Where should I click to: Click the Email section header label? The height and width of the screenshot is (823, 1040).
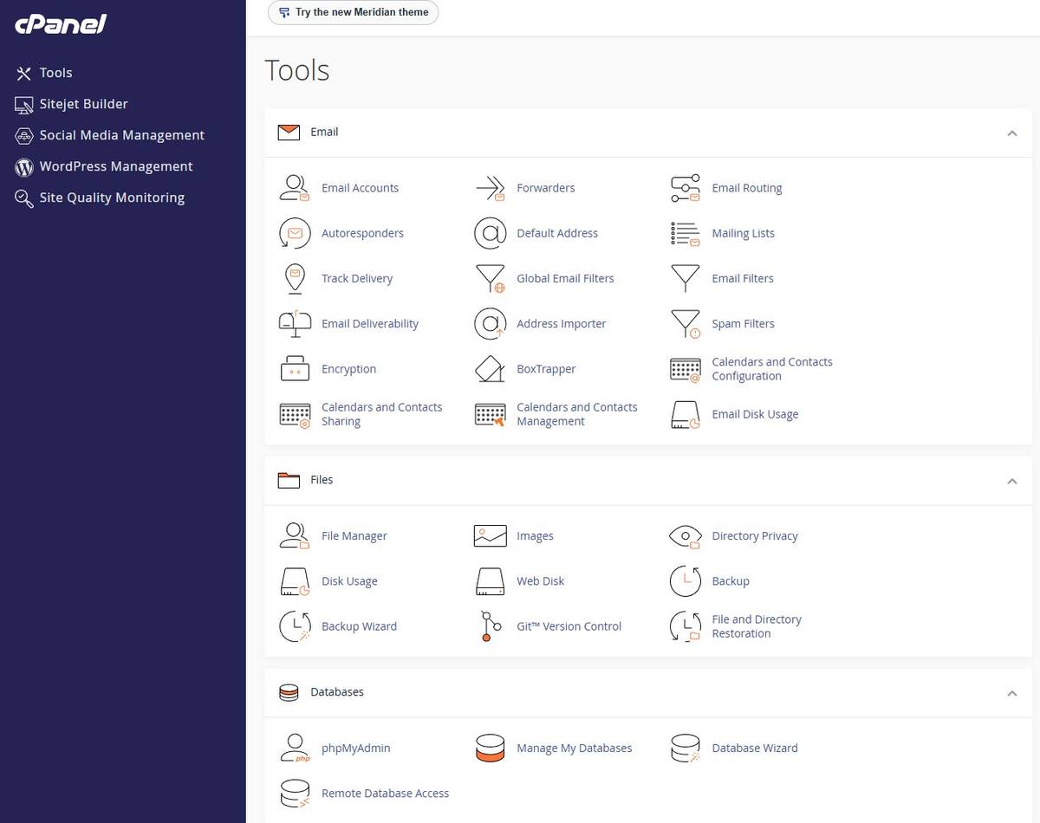(324, 132)
